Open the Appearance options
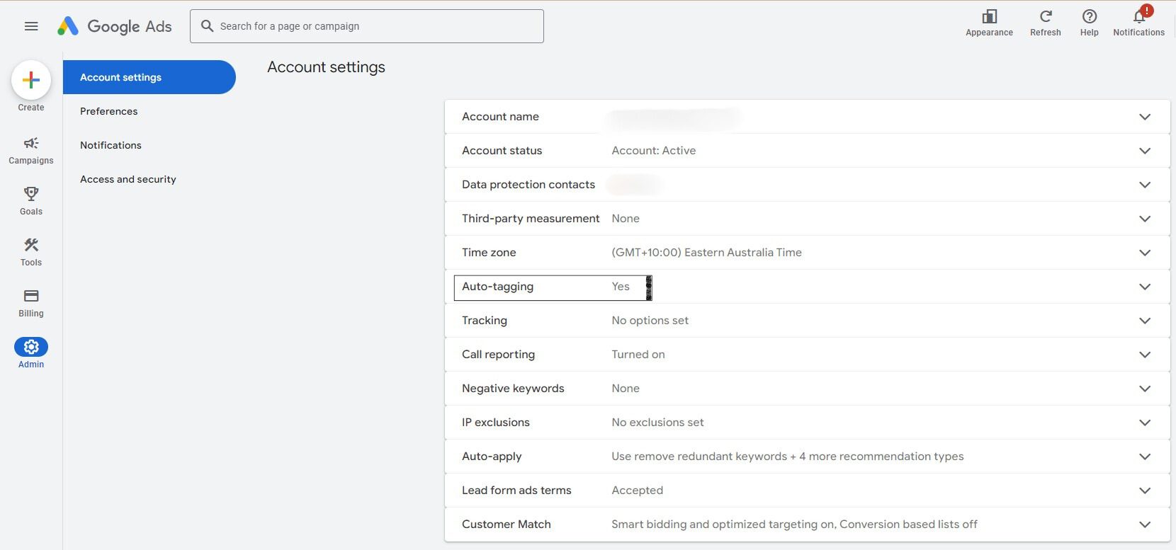1176x550 pixels. [989, 23]
